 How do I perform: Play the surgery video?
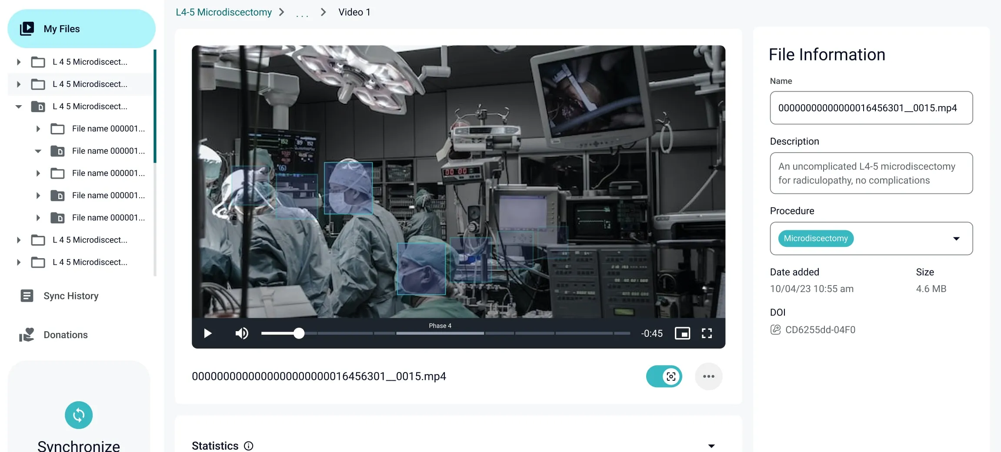point(207,333)
